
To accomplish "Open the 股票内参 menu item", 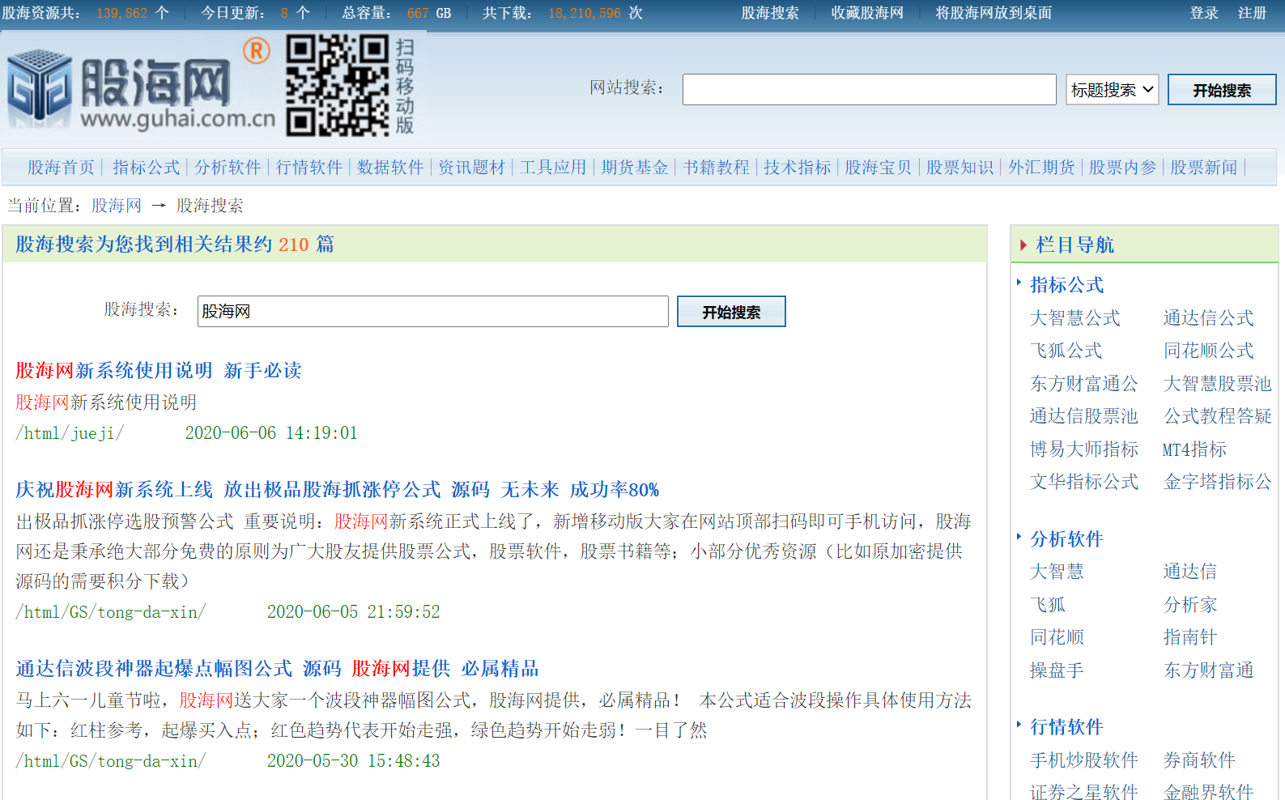I will (1123, 168).
